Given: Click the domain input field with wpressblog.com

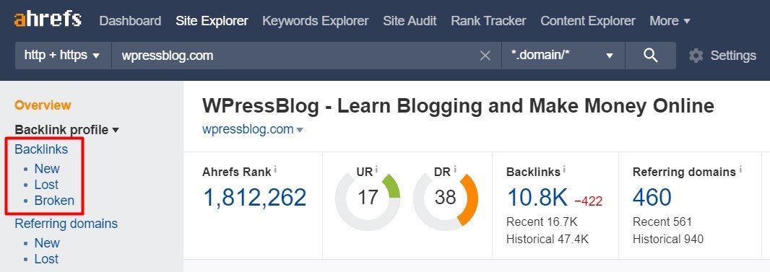Looking at the screenshot, I should [x=295, y=56].
